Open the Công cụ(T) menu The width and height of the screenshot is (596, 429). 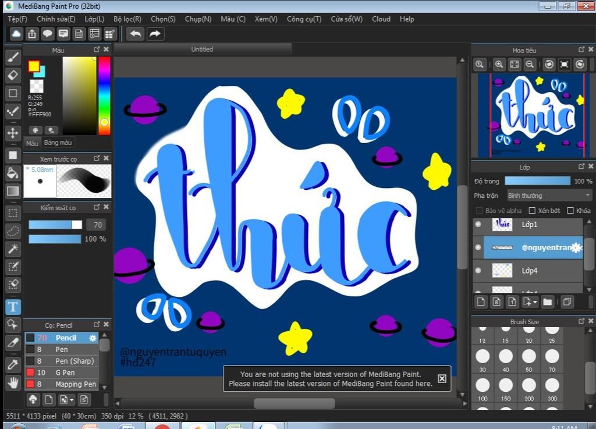(x=304, y=19)
